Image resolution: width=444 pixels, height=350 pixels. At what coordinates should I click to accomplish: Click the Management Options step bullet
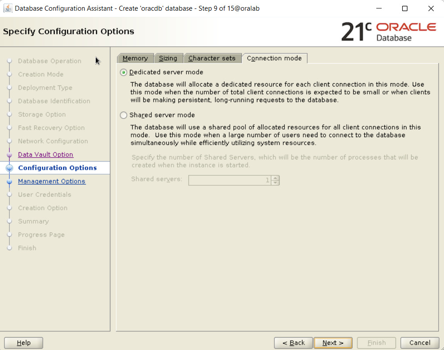[9, 182]
